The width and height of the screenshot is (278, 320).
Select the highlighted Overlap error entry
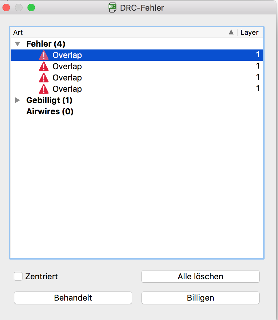[x=67, y=55]
